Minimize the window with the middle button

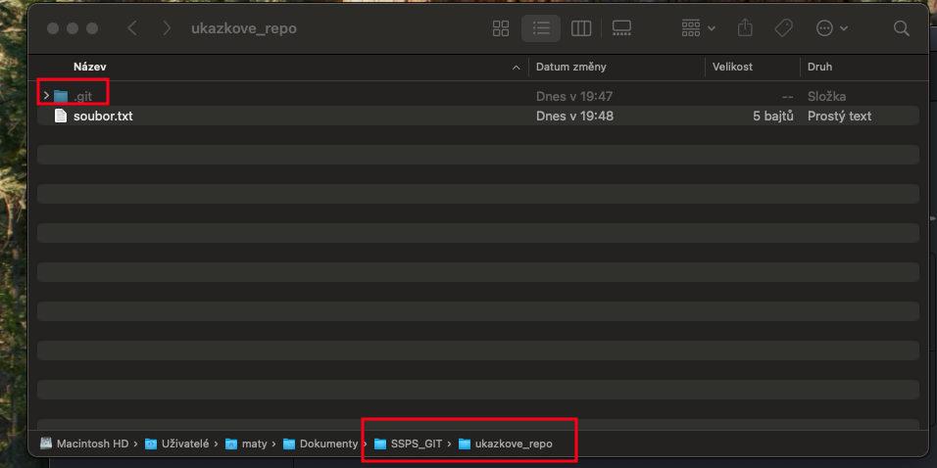click(x=73, y=28)
